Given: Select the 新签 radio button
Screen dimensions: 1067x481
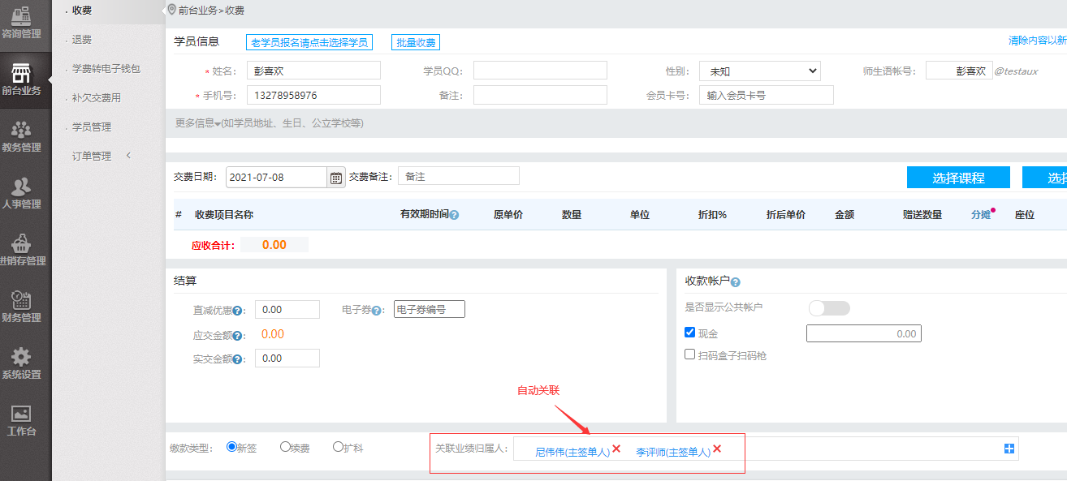Looking at the screenshot, I should coord(231,447).
